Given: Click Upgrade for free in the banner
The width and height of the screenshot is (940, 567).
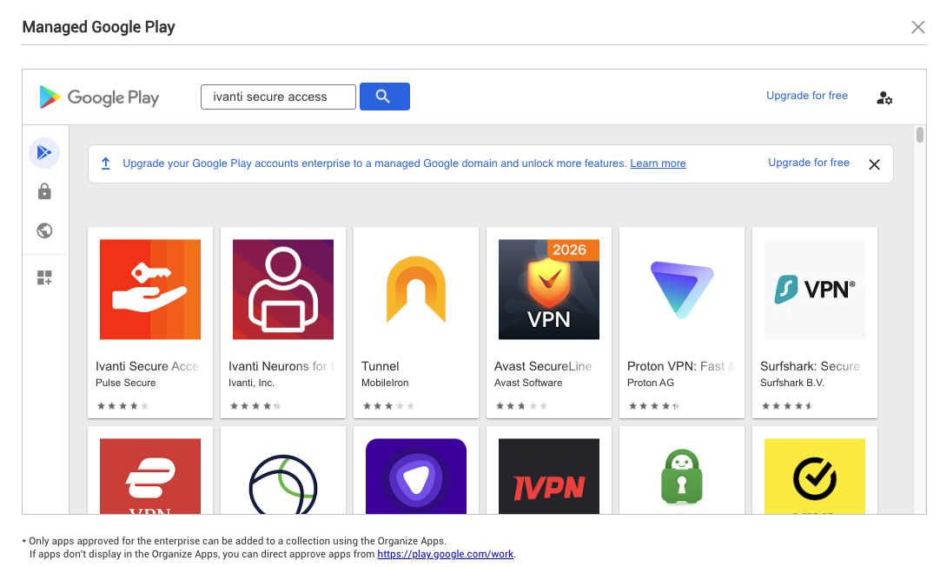Looking at the screenshot, I should click(808, 163).
